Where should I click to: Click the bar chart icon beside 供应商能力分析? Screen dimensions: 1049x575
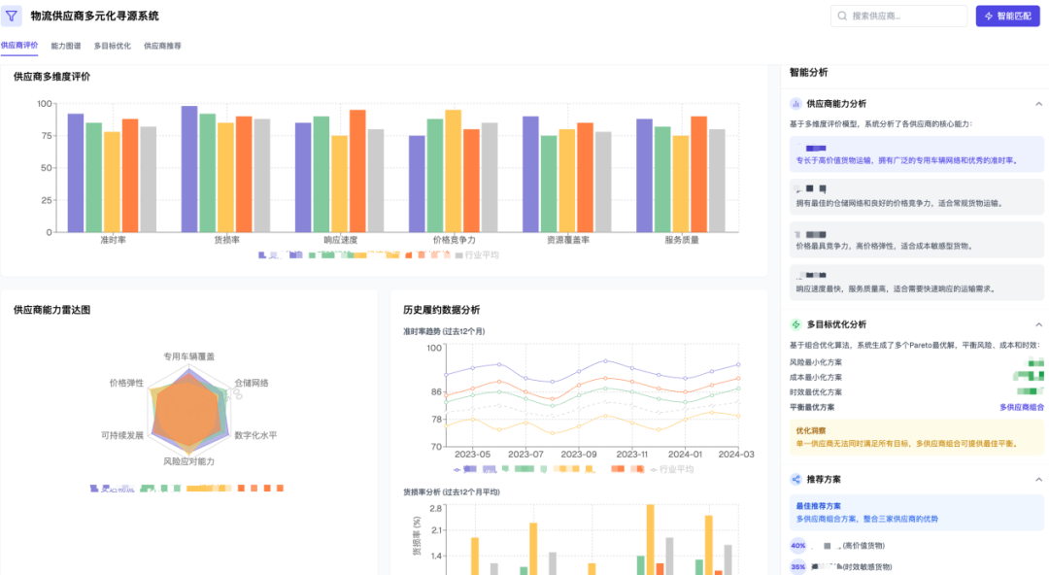[795, 104]
